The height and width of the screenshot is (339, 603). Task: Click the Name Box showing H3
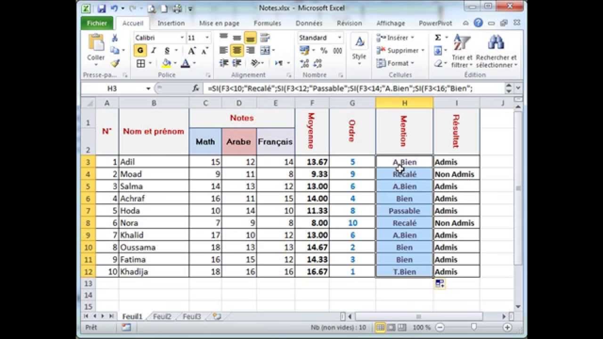click(x=112, y=88)
